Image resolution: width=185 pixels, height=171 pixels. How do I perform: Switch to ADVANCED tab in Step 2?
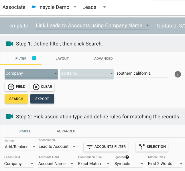(66, 131)
